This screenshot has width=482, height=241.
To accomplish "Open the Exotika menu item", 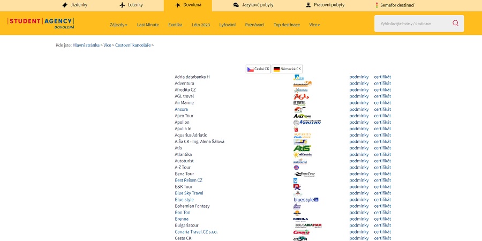I will (175, 25).
